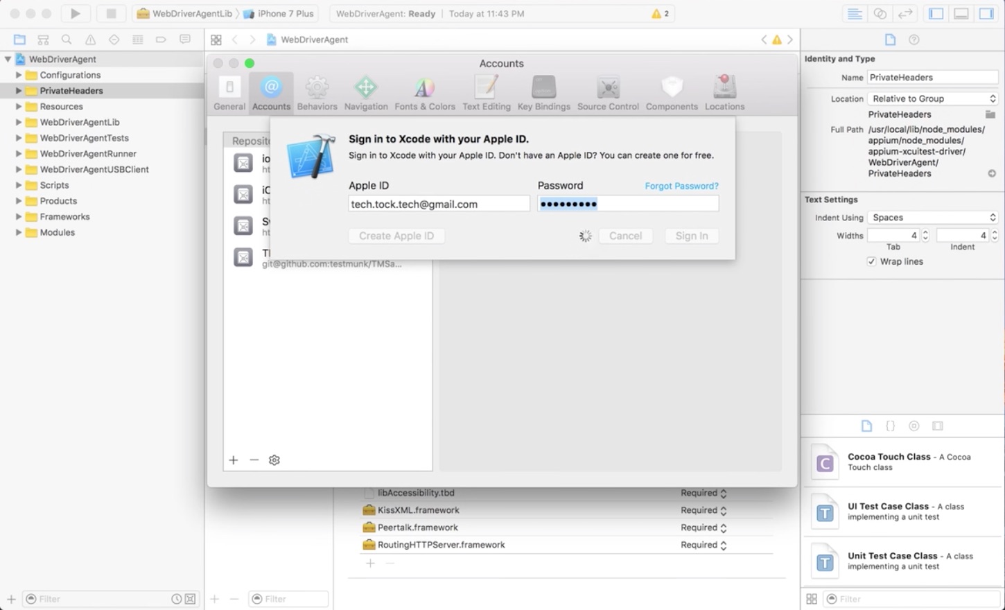Click the Sign In button
The image size is (1005, 610).
click(x=692, y=236)
